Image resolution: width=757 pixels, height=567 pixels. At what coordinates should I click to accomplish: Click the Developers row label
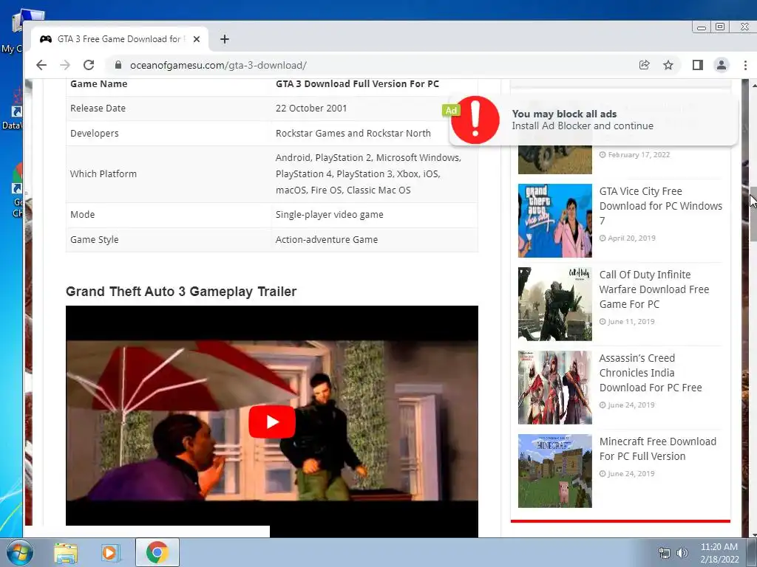click(94, 134)
